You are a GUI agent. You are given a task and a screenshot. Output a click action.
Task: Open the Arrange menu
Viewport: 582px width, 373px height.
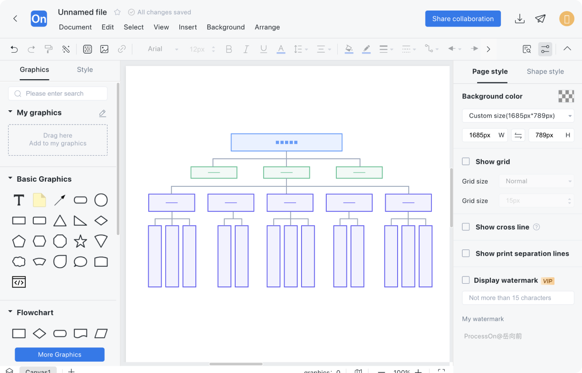[x=267, y=27]
